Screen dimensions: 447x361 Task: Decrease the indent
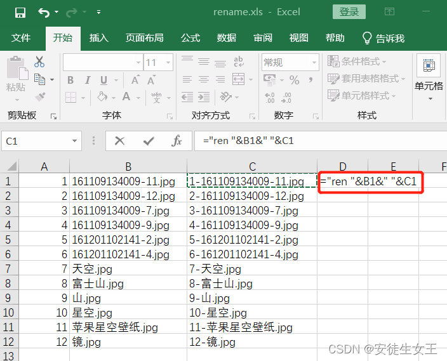coord(187,97)
